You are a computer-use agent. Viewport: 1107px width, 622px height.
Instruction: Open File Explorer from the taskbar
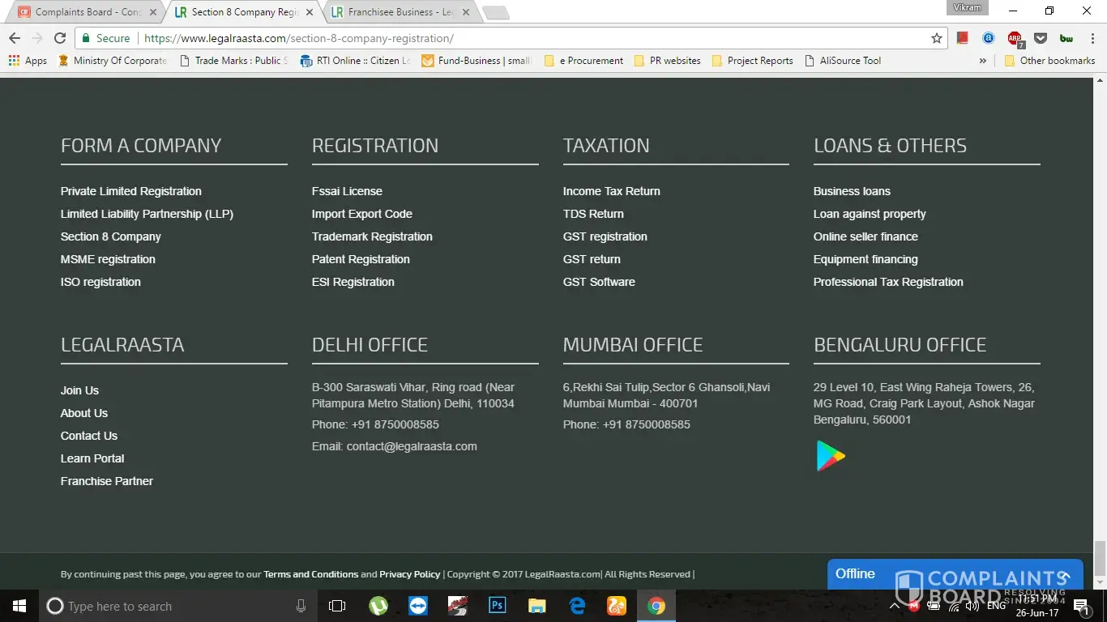coord(537,606)
